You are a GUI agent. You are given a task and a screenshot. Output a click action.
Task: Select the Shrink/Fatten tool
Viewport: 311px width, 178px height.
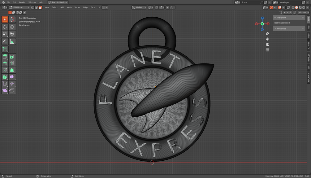click(12, 84)
